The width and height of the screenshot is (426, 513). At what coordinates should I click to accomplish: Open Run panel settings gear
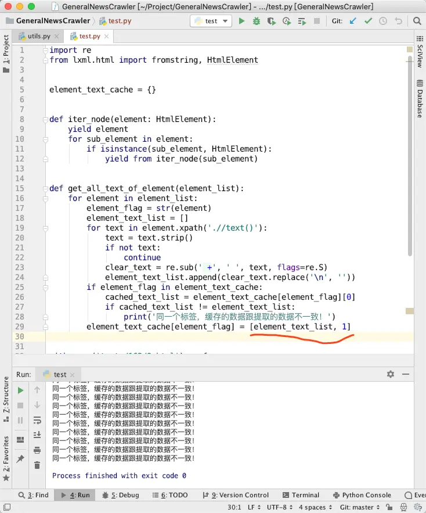click(x=391, y=374)
